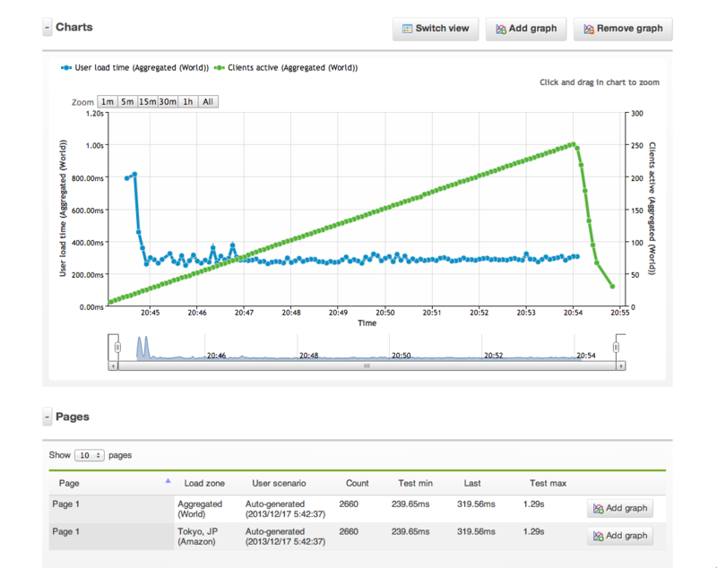Set chart zoom to 15m
Screen dimensions: 717x568
[x=148, y=101]
